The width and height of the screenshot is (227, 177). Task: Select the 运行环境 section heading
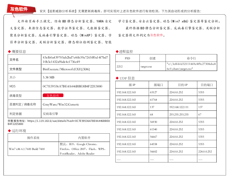pos(19,131)
